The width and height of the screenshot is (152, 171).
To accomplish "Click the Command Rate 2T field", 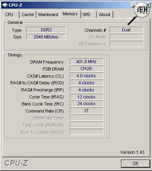I will click(x=86, y=111).
